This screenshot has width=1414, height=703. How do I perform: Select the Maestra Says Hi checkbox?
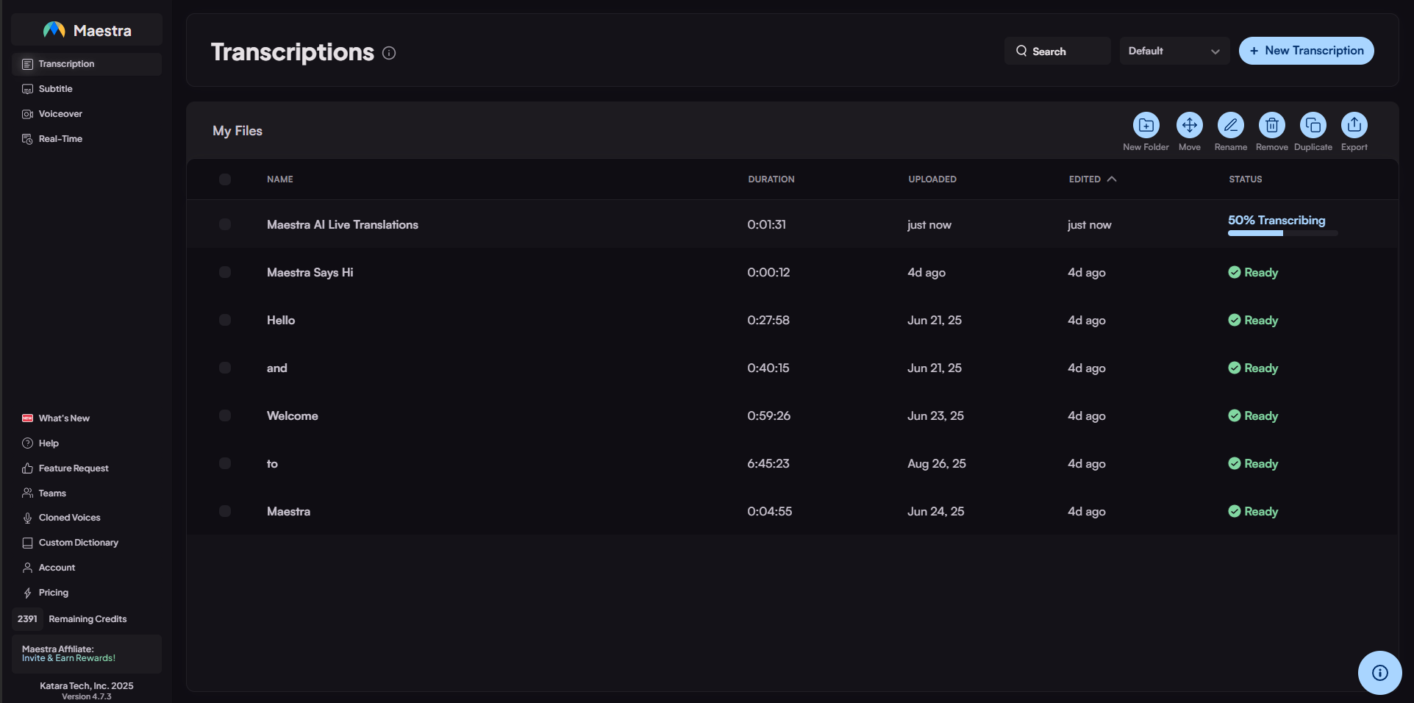coord(225,272)
